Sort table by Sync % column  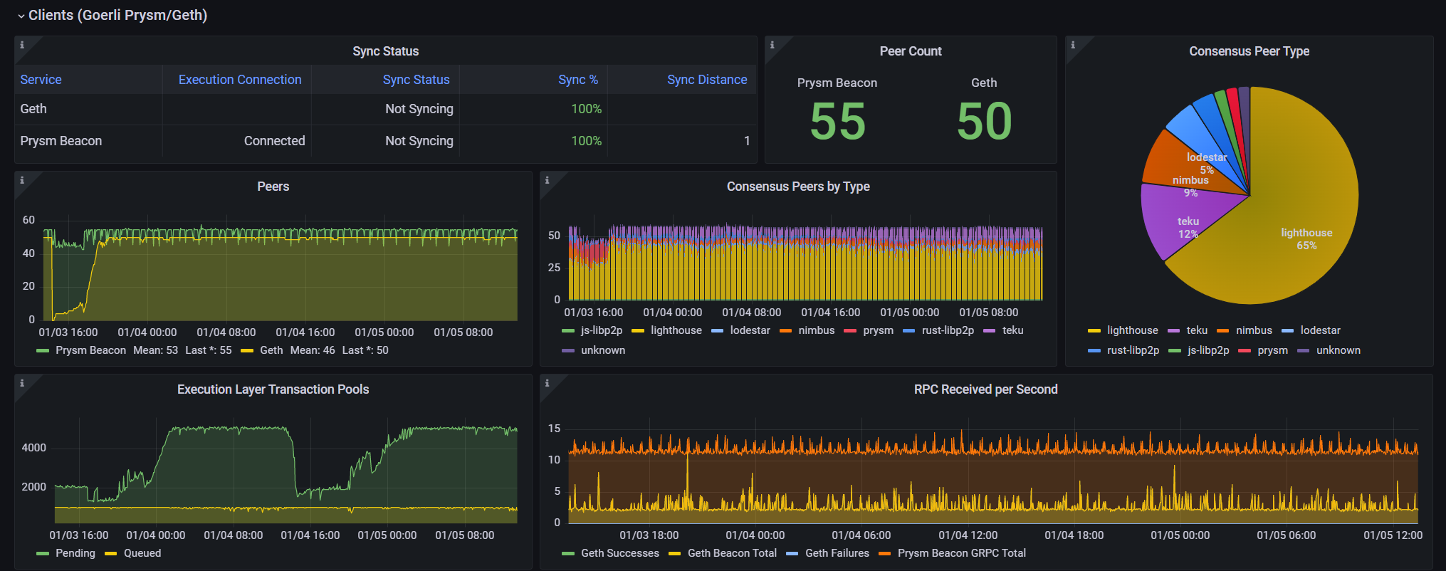pyautogui.click(x=578, y=80)
